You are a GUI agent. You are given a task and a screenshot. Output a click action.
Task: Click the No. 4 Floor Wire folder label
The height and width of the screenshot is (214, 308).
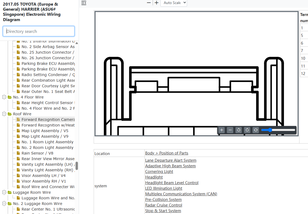(x=28, y=97)
